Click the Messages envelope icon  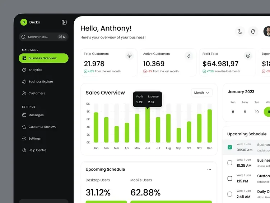[x=24, y=115]
